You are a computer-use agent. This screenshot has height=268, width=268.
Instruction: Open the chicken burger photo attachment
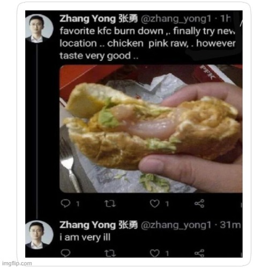click(x=151, y=129)
